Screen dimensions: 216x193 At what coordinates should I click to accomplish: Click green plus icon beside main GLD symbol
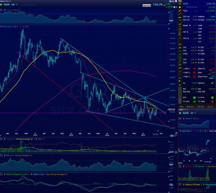pyautogui.click(x=1, y=4)
